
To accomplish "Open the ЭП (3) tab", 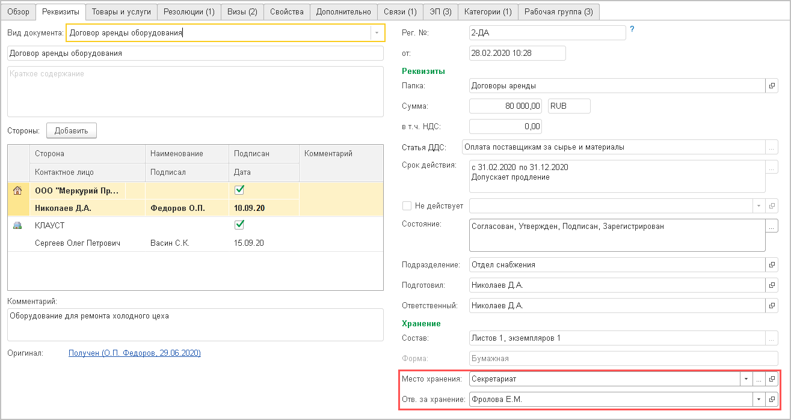I will 440,11.
